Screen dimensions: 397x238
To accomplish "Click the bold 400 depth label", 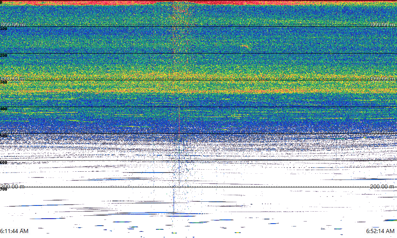I will coord(4,109).
